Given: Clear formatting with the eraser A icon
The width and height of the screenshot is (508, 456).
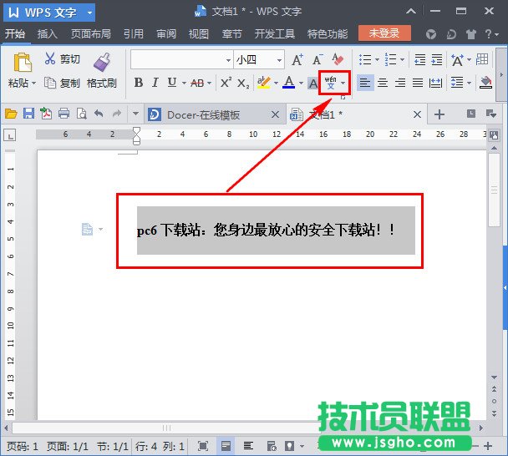Looking at the screenshot, I should point(338,59).
